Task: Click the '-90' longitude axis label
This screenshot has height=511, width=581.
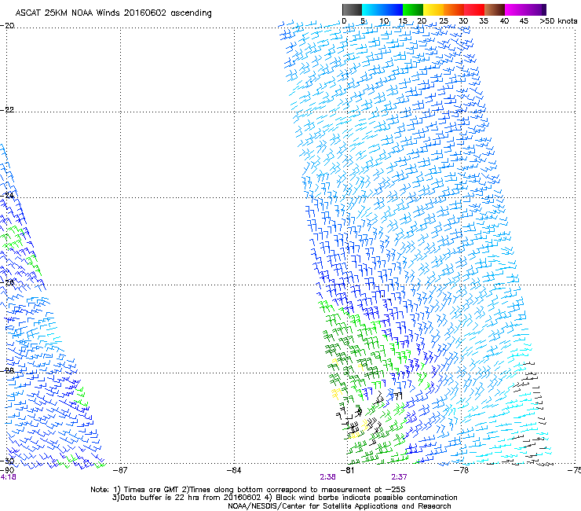Action: (7, 471)
